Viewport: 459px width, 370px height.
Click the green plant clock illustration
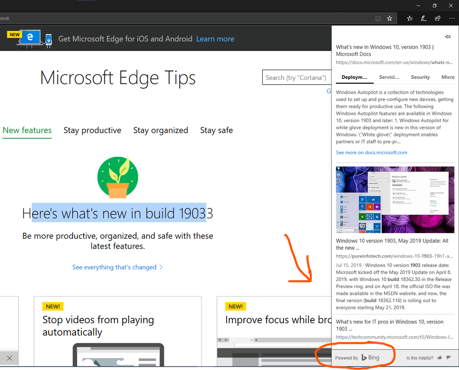[x=118, y=177]
